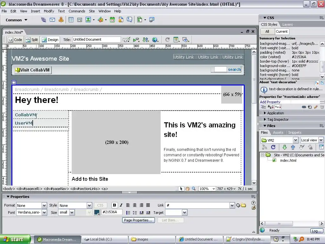Click Put Files blue up arrow

(293, 147)
